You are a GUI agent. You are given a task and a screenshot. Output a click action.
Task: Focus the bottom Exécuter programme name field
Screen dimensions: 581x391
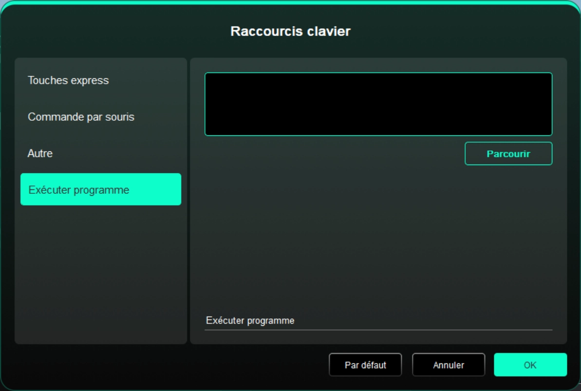click(x=378, y=321)
